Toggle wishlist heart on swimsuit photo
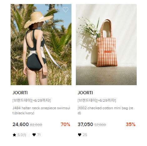This screenshot has height=146, width=147. click(66, 10)
